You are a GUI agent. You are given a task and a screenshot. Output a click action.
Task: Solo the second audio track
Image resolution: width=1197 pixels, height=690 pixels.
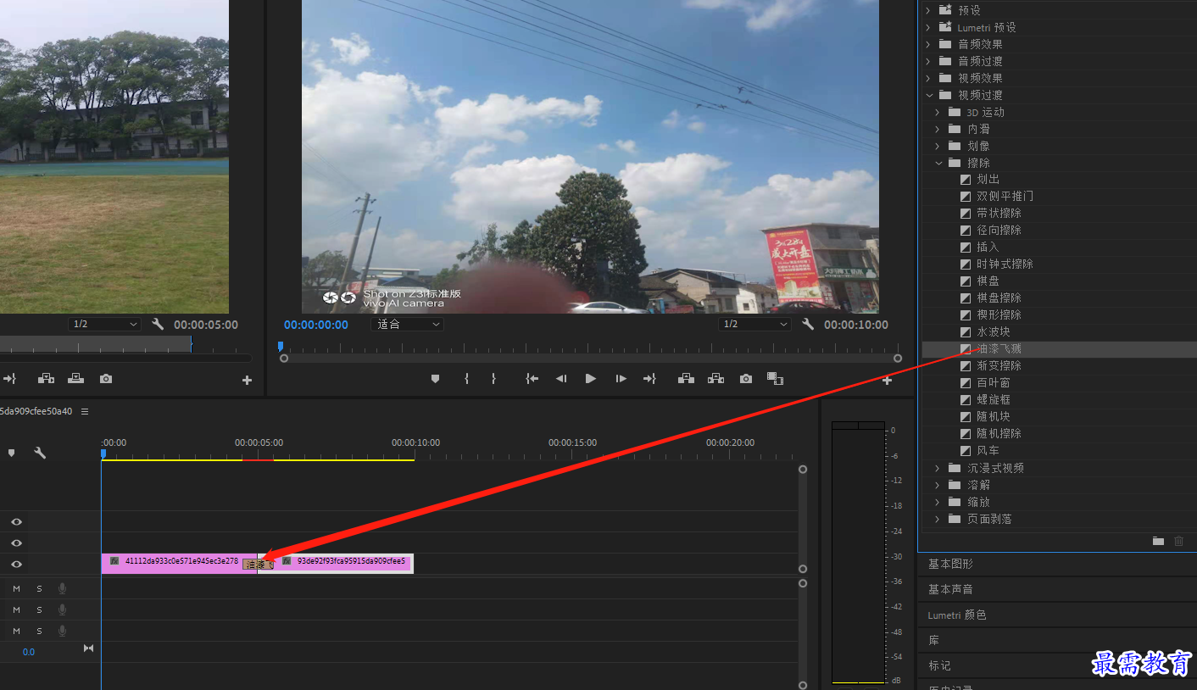[39, 609]
